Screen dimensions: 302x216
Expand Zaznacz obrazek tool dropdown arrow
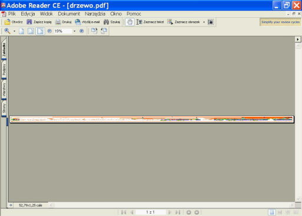click(204, 22)
